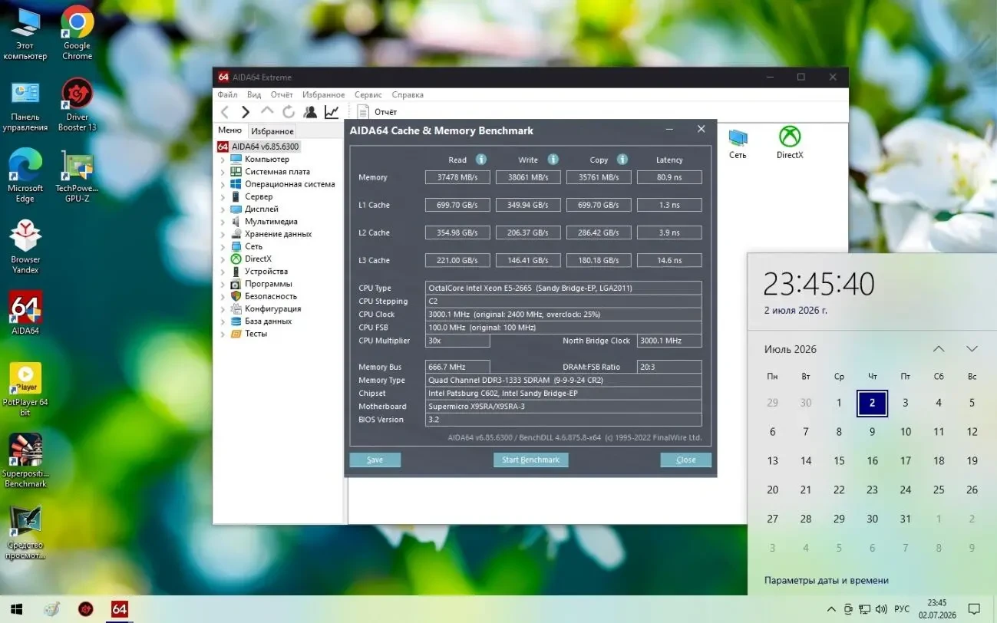This screenshot has height=623, width=997.
Task: Open the DirectX icon in right pane
Action: pos(790,143)
